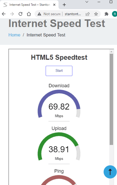Open the profile avatar R
Screen dimensions: 117x185
tap(114, 14)
